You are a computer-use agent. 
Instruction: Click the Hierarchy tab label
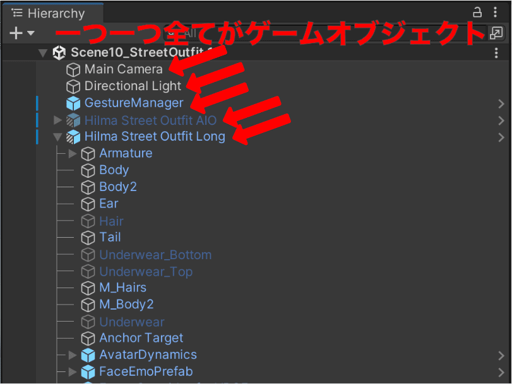56,13
